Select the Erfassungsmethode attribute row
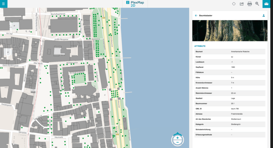Viewport: 273px width, 148px height. (x=230, y=135)
